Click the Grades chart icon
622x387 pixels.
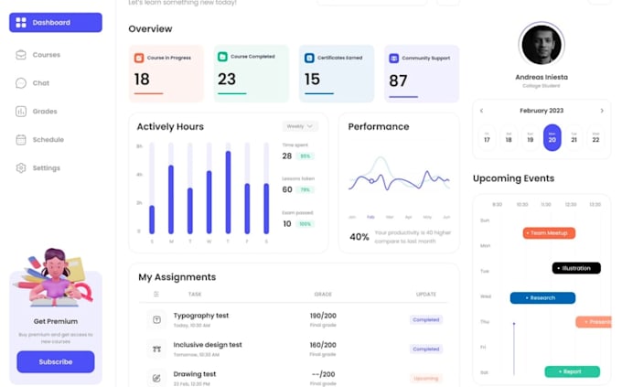[21, 112]
